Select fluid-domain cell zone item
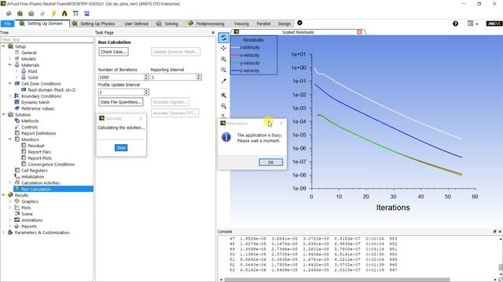This screenshot has width=503, height=282. coord(52,90)
